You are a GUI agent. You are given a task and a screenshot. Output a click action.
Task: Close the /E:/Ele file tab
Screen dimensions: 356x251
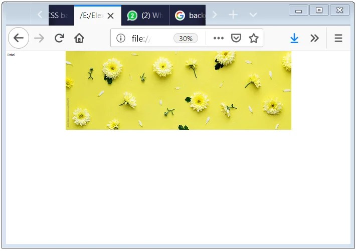[x=111, y=16]
